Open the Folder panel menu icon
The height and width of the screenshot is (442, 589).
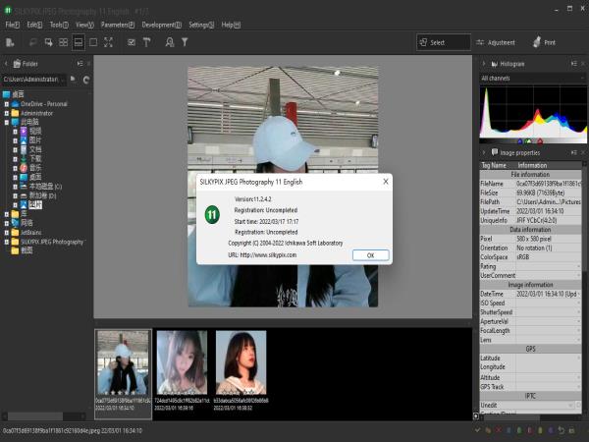point(80,64)
